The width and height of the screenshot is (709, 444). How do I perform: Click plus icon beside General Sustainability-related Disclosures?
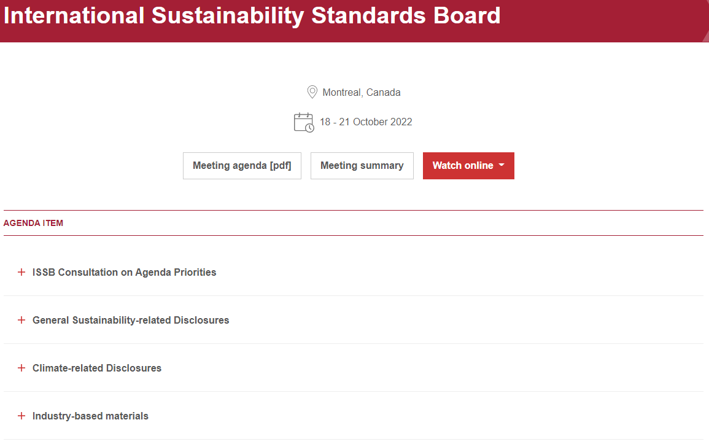point(21,320)
